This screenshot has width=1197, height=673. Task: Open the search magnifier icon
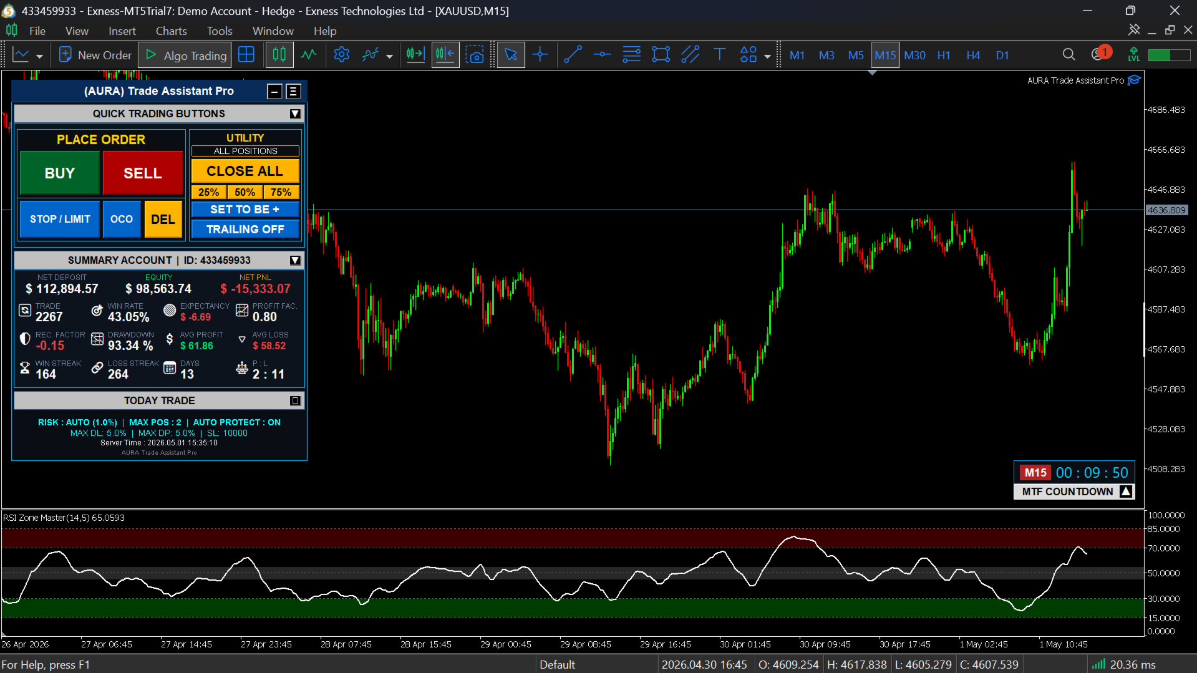[1069, 55]
